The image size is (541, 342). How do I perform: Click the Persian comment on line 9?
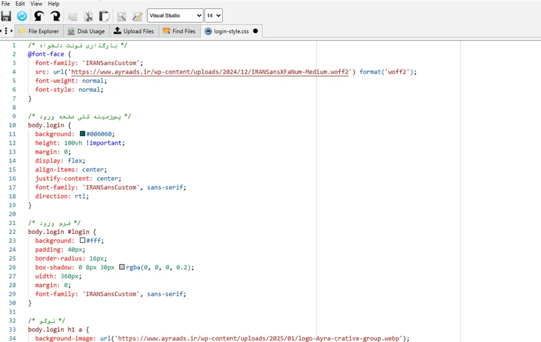pos(80,116)
